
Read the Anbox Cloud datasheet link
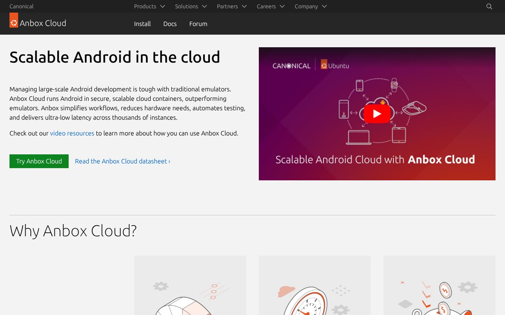click(x=123, y=161)
